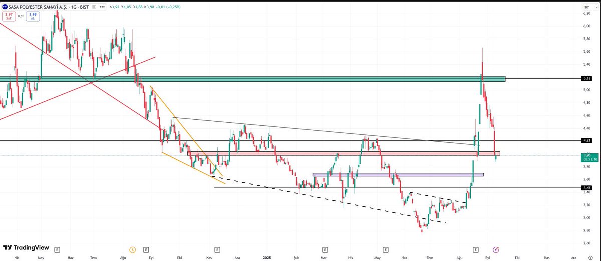The image size is (601, 261).
Task: Click the 2,60 value on the price scale
Action: tap(586, 243)
